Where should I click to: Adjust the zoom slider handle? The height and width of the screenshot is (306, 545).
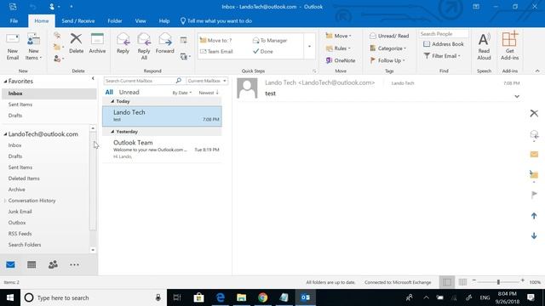(498, 282)
